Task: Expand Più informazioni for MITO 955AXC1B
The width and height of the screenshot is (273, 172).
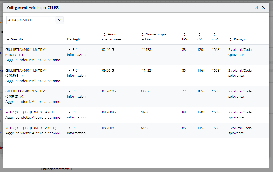Action: pos(77,115)
